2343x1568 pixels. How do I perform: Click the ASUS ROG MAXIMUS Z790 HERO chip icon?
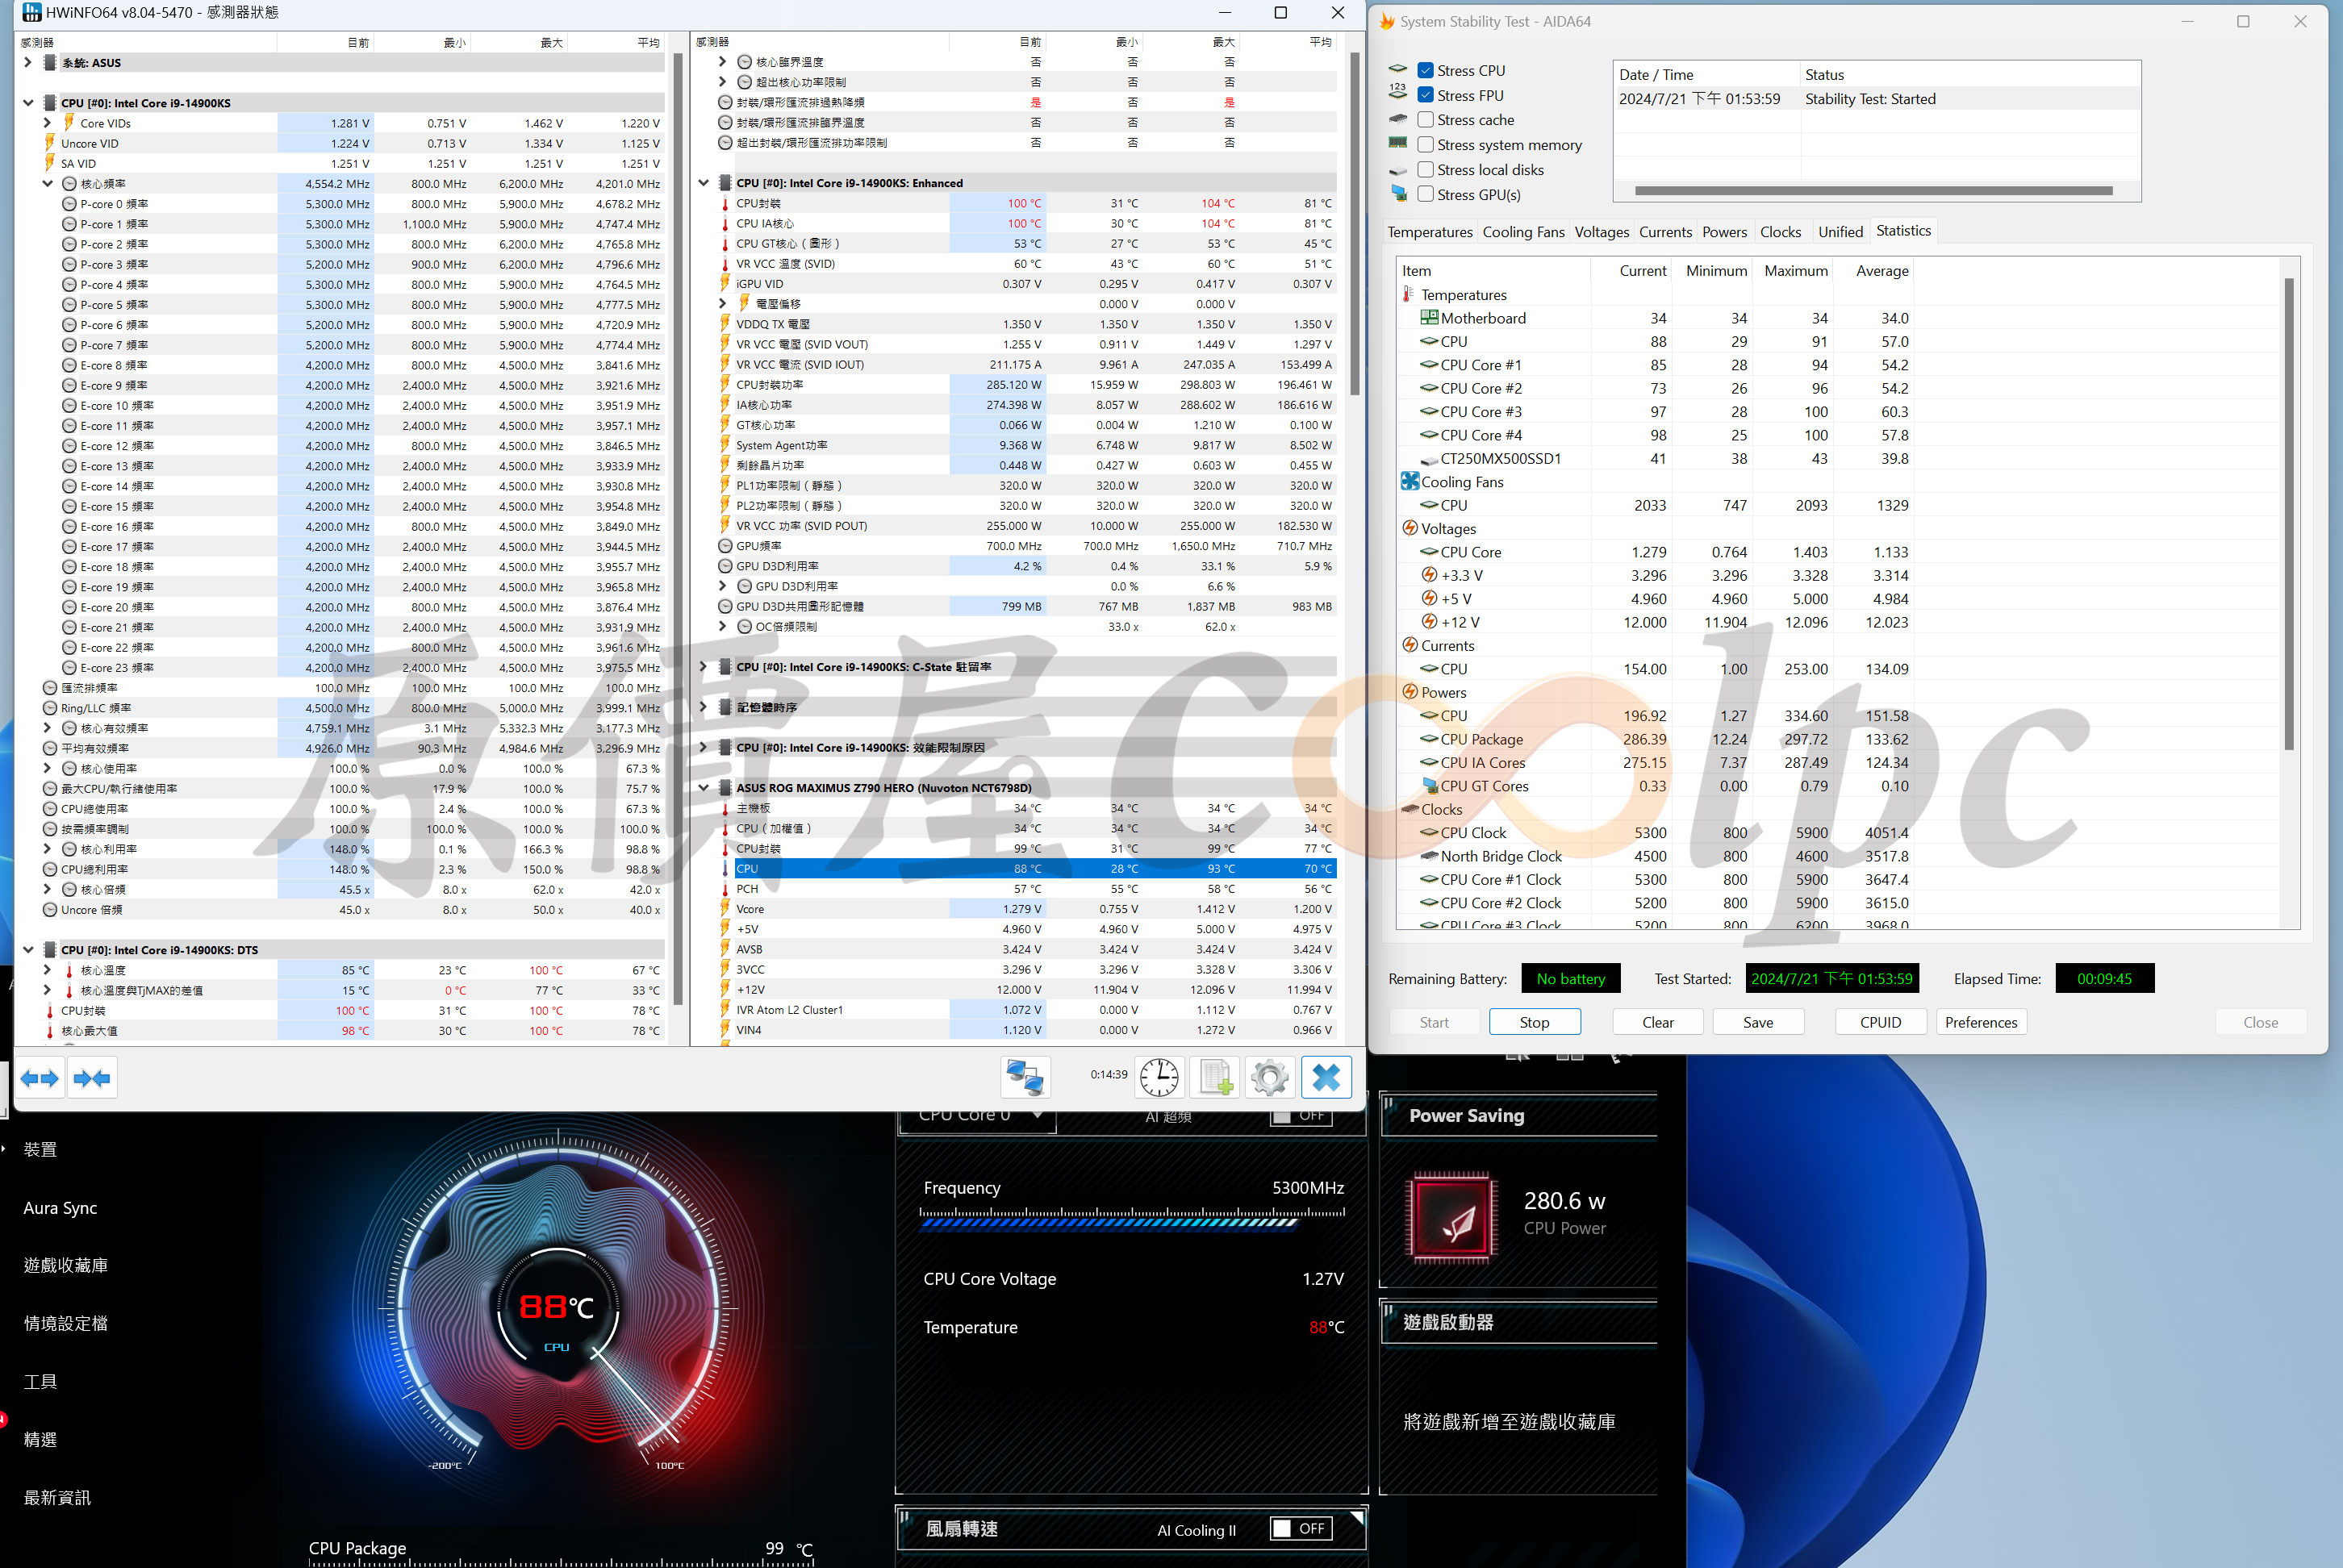click(726, 787)
